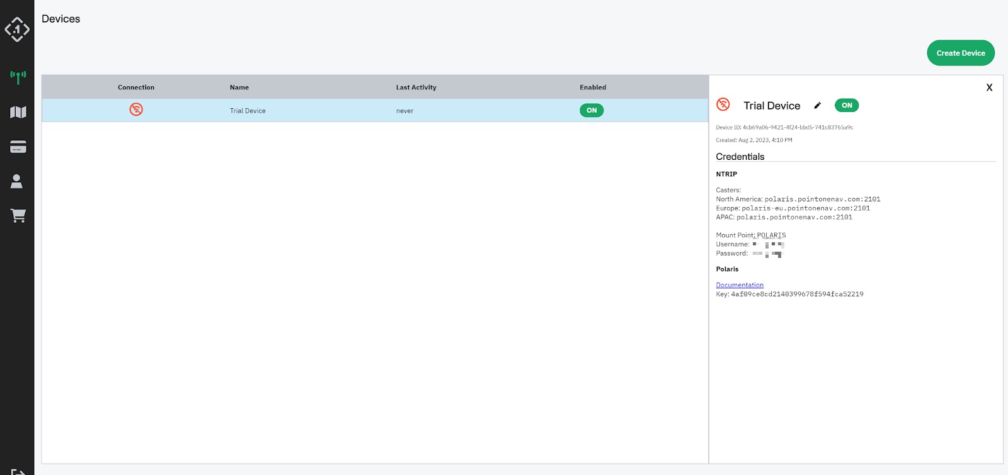Click the Last Activity column header

(416, 87)
